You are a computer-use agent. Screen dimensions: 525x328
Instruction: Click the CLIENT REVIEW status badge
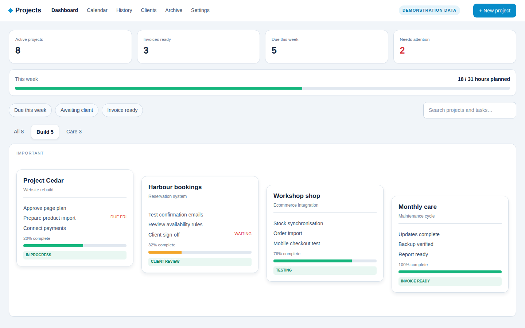pos(200,262)
